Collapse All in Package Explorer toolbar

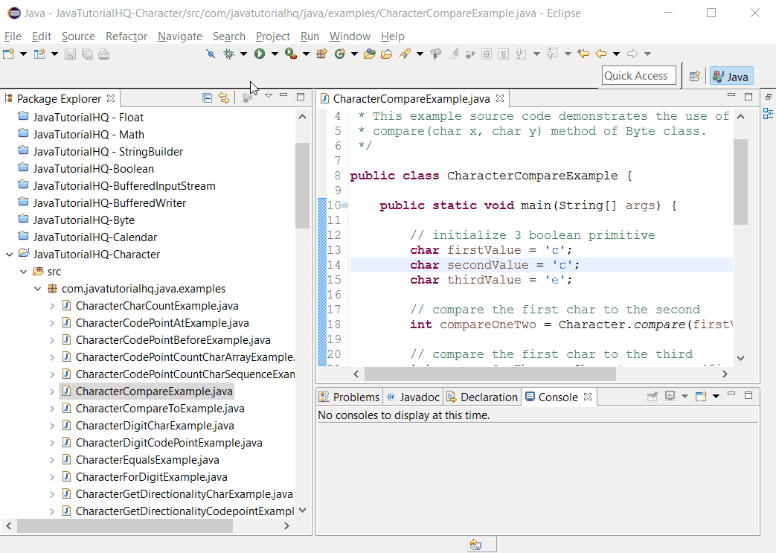coord(208,98)
